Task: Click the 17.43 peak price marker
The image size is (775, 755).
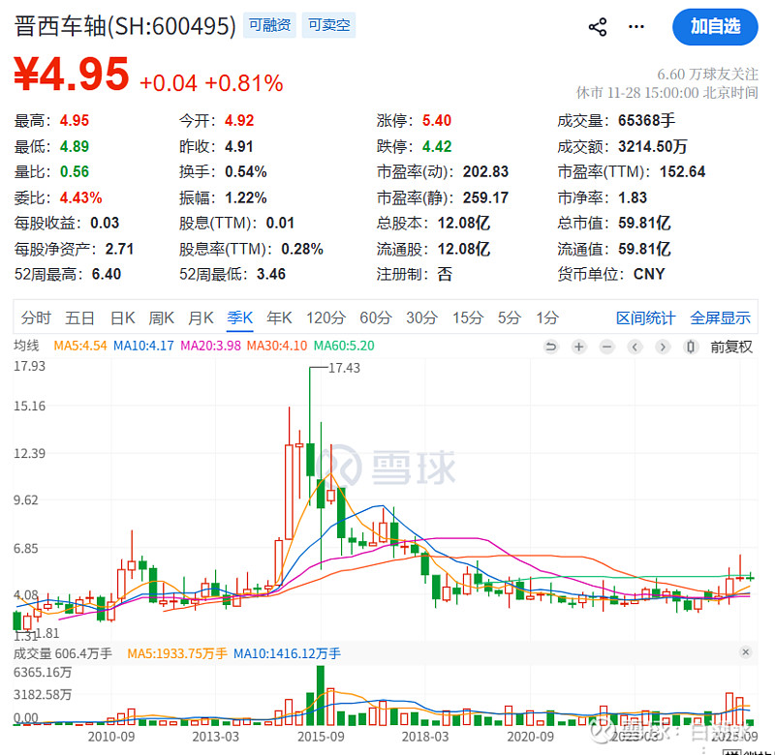Action: pos(345,368)
